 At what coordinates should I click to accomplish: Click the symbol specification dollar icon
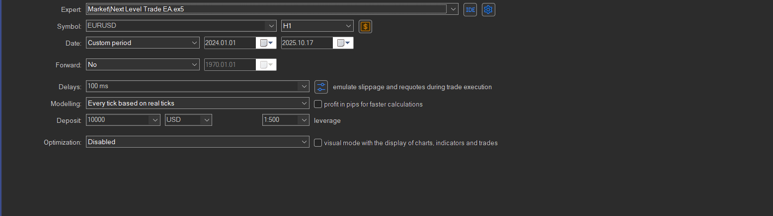(365, 26)
